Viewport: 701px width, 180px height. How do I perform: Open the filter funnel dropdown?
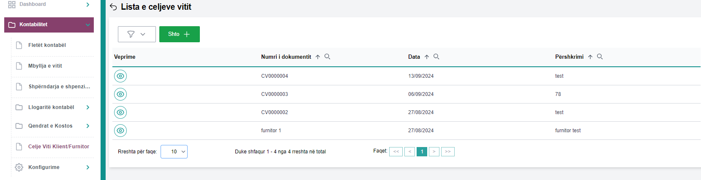[136, 34]
